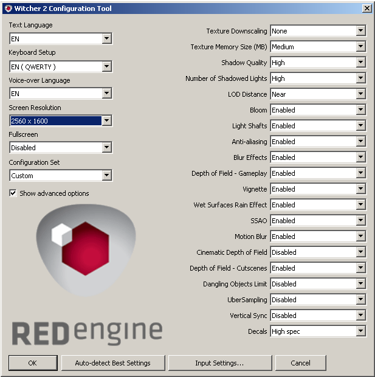Open the Light Shafts dropdown

click(x=318, y=126)
